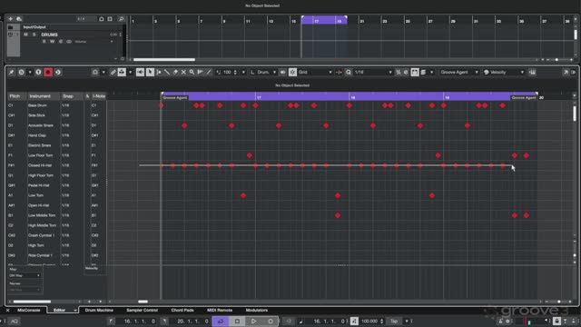
Task: Switch to the Drum Machine tab
Action: coord(99,310)
